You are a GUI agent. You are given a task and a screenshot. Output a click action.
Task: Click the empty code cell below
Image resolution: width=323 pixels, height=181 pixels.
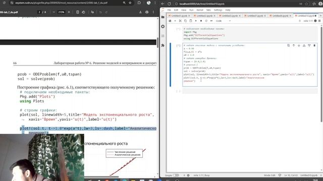pos(250,91)
